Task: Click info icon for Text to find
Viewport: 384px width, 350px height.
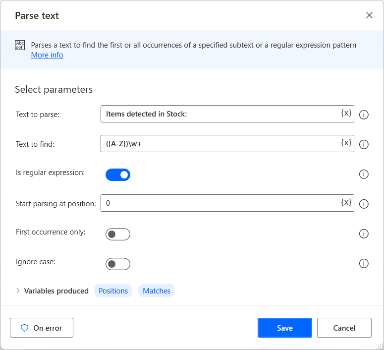Action: coord(364,144)
